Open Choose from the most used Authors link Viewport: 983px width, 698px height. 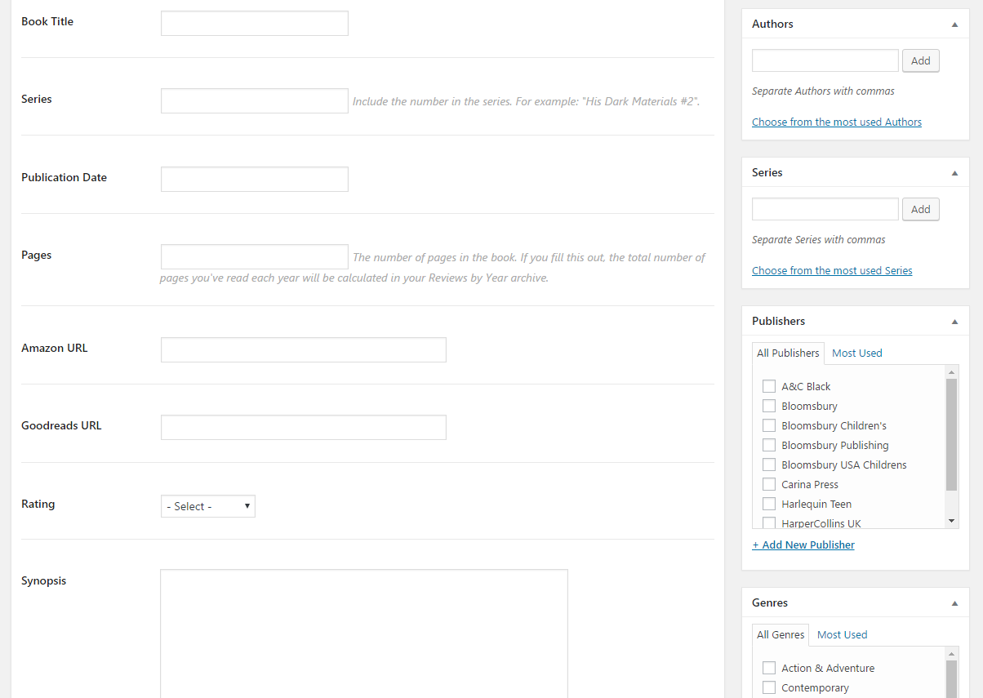point(836,122)
